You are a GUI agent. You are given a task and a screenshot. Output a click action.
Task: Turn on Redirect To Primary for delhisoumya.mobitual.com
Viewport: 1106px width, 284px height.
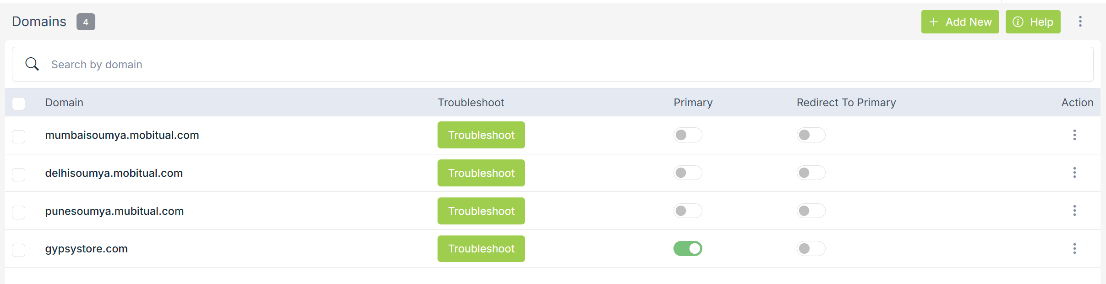click(x=810, y=173)
